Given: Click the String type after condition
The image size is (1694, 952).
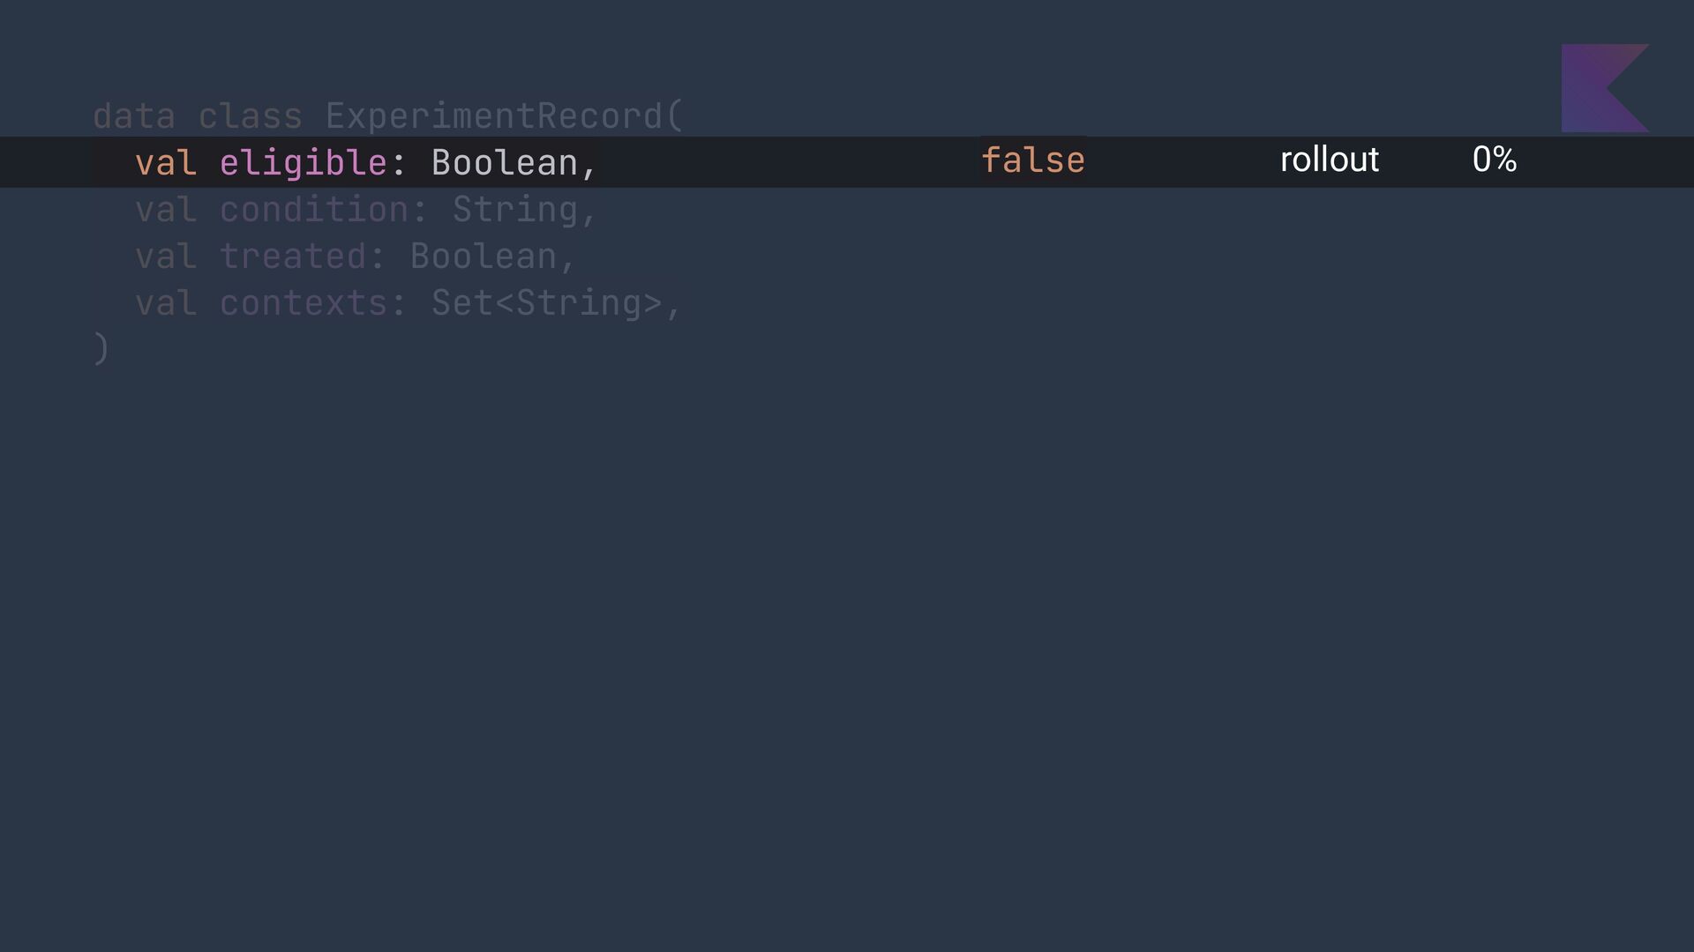Looking at the screenshot, I should click(x=515, y=211).
